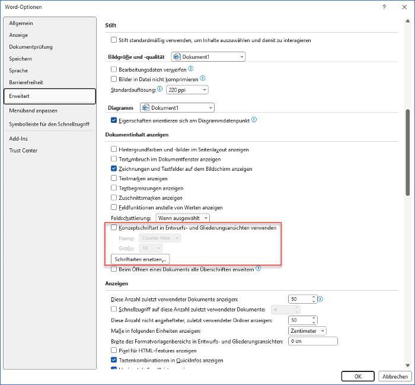Check Bearbeitungsdaten verwerfen option
This screenshot has height=385, width=415.
pos(114,69)
